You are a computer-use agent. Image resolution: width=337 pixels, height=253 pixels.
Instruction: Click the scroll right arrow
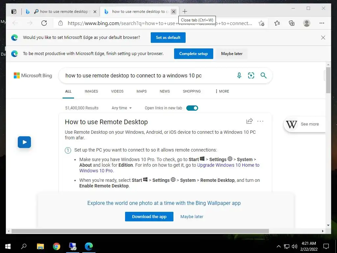click(323, 231)
